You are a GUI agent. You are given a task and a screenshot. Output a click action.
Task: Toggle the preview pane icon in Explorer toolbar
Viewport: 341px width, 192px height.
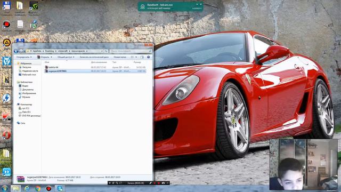[142, 57]
